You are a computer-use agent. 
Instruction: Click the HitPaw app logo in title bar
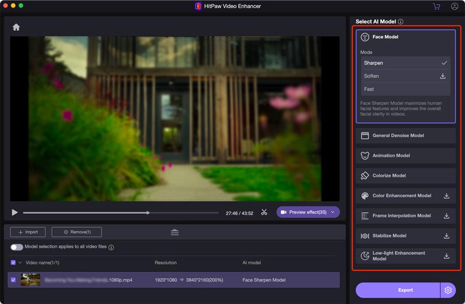pos(198,6)
